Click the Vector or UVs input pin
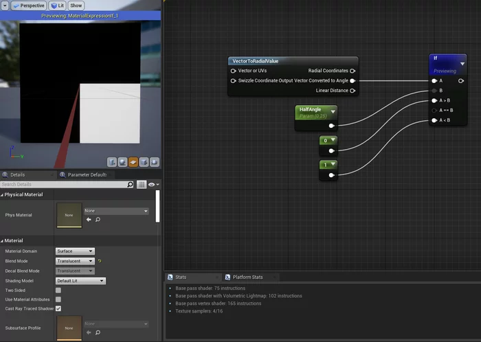The image size is (481, 342). (233, 71)
